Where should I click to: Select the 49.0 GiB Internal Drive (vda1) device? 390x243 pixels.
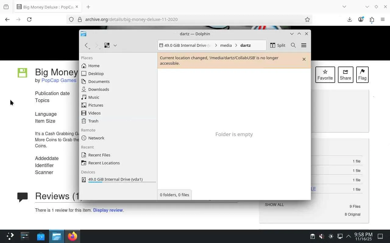118,180
